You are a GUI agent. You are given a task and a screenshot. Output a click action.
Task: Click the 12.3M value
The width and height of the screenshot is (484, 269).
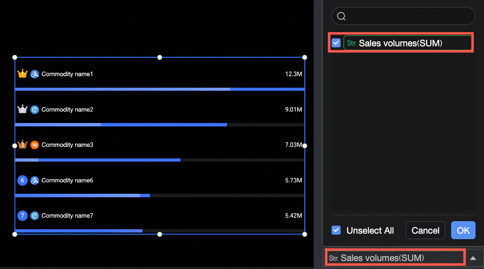coord(294,74)
